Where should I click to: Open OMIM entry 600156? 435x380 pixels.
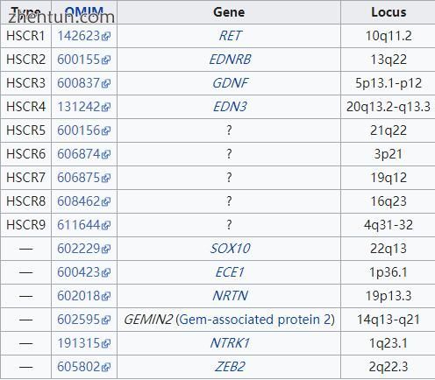click(x=78, y=130)
